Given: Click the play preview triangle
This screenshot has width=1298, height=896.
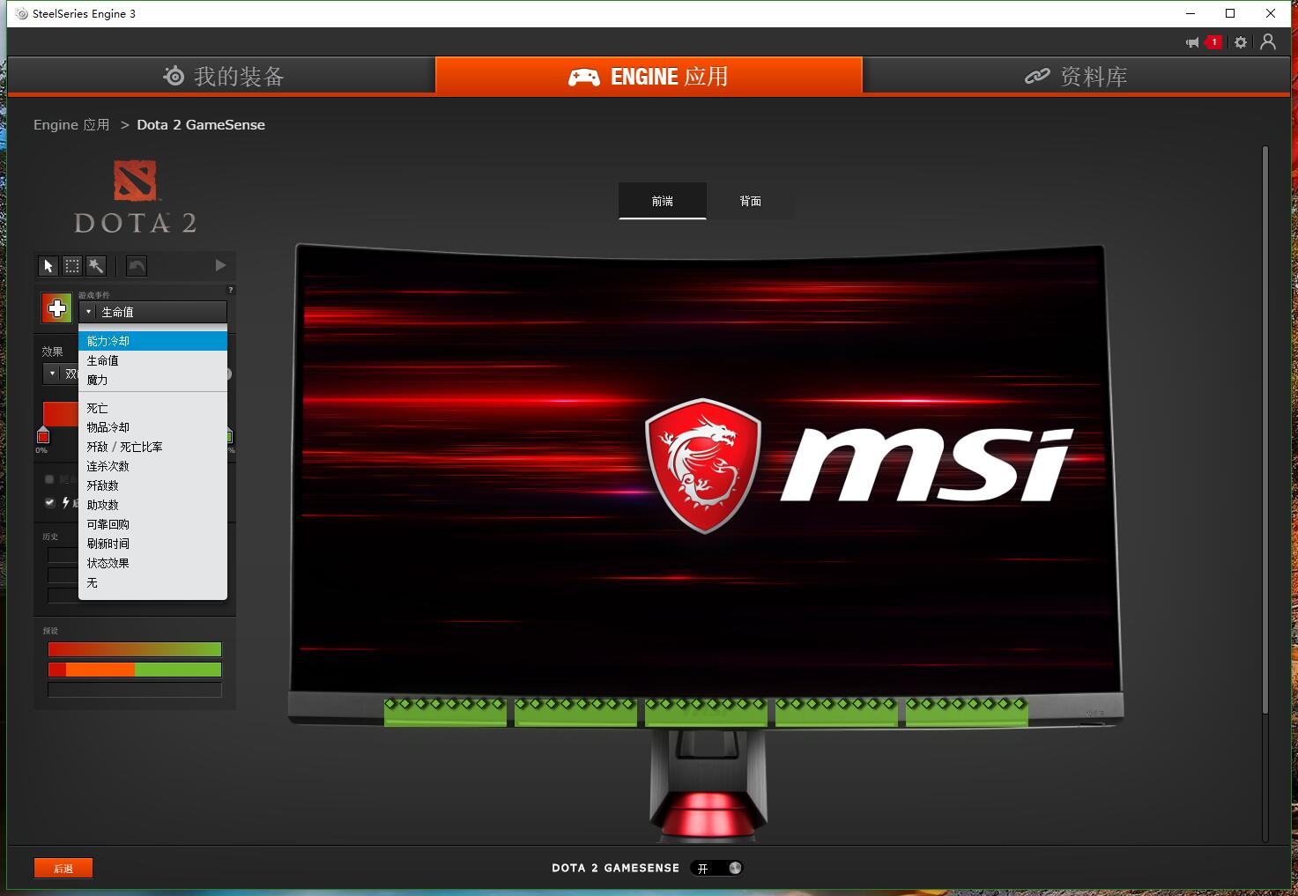Looking at the screenshot, I should click(220, 265).
